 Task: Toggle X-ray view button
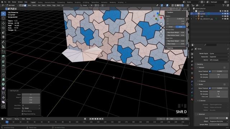(x=172, y=5)
